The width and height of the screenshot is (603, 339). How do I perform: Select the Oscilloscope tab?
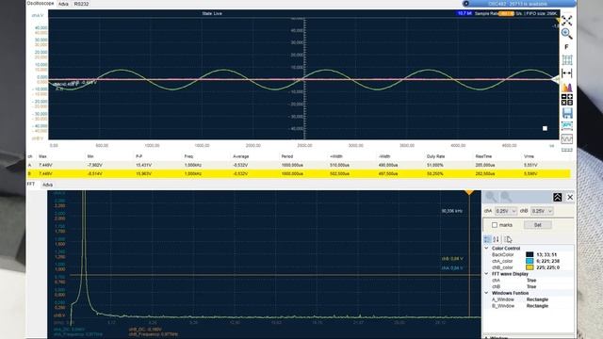pos(41,3)
